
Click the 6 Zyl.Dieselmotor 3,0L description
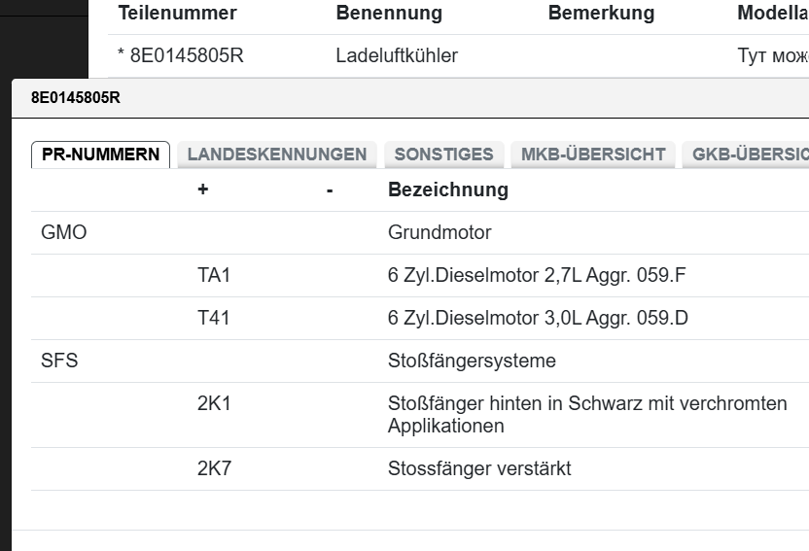pyautogui.click(x=538, y=319)
